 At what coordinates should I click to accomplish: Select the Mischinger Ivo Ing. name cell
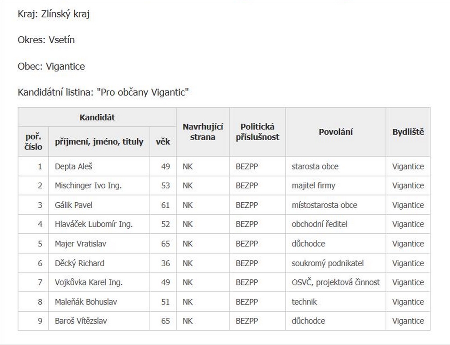(88, 186)
